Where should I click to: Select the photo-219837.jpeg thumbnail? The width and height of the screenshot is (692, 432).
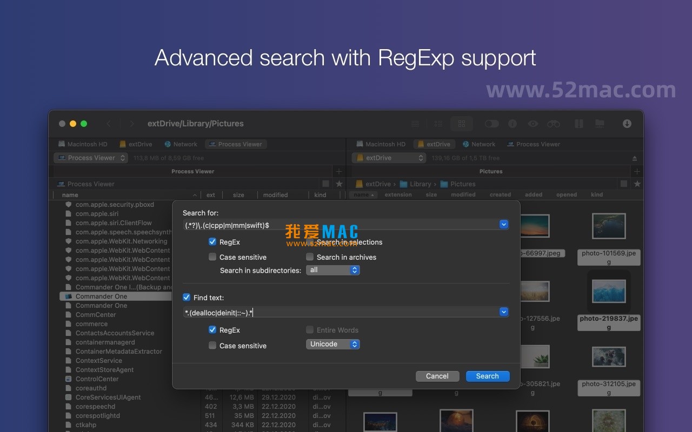pos(609,292)
